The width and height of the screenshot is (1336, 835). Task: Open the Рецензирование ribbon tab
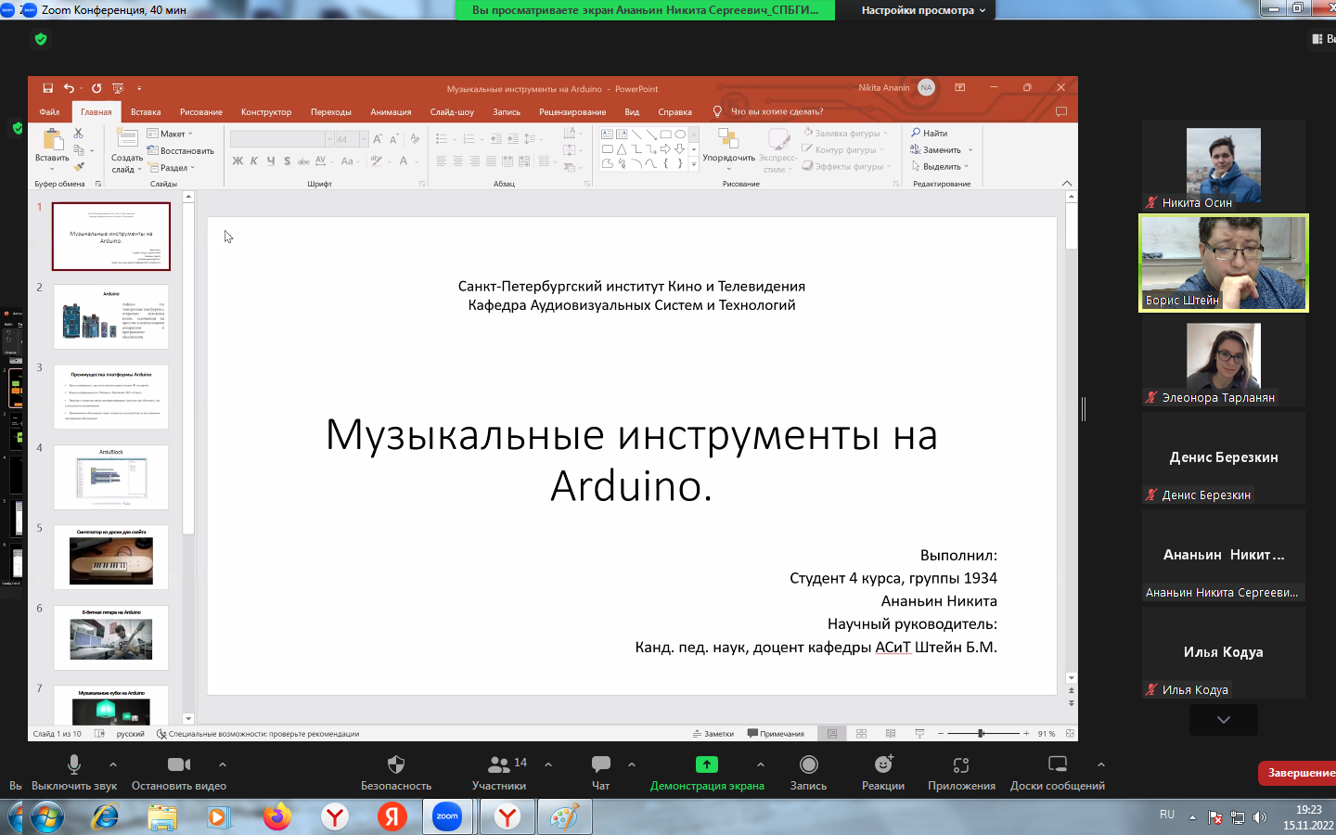point(572,111)
